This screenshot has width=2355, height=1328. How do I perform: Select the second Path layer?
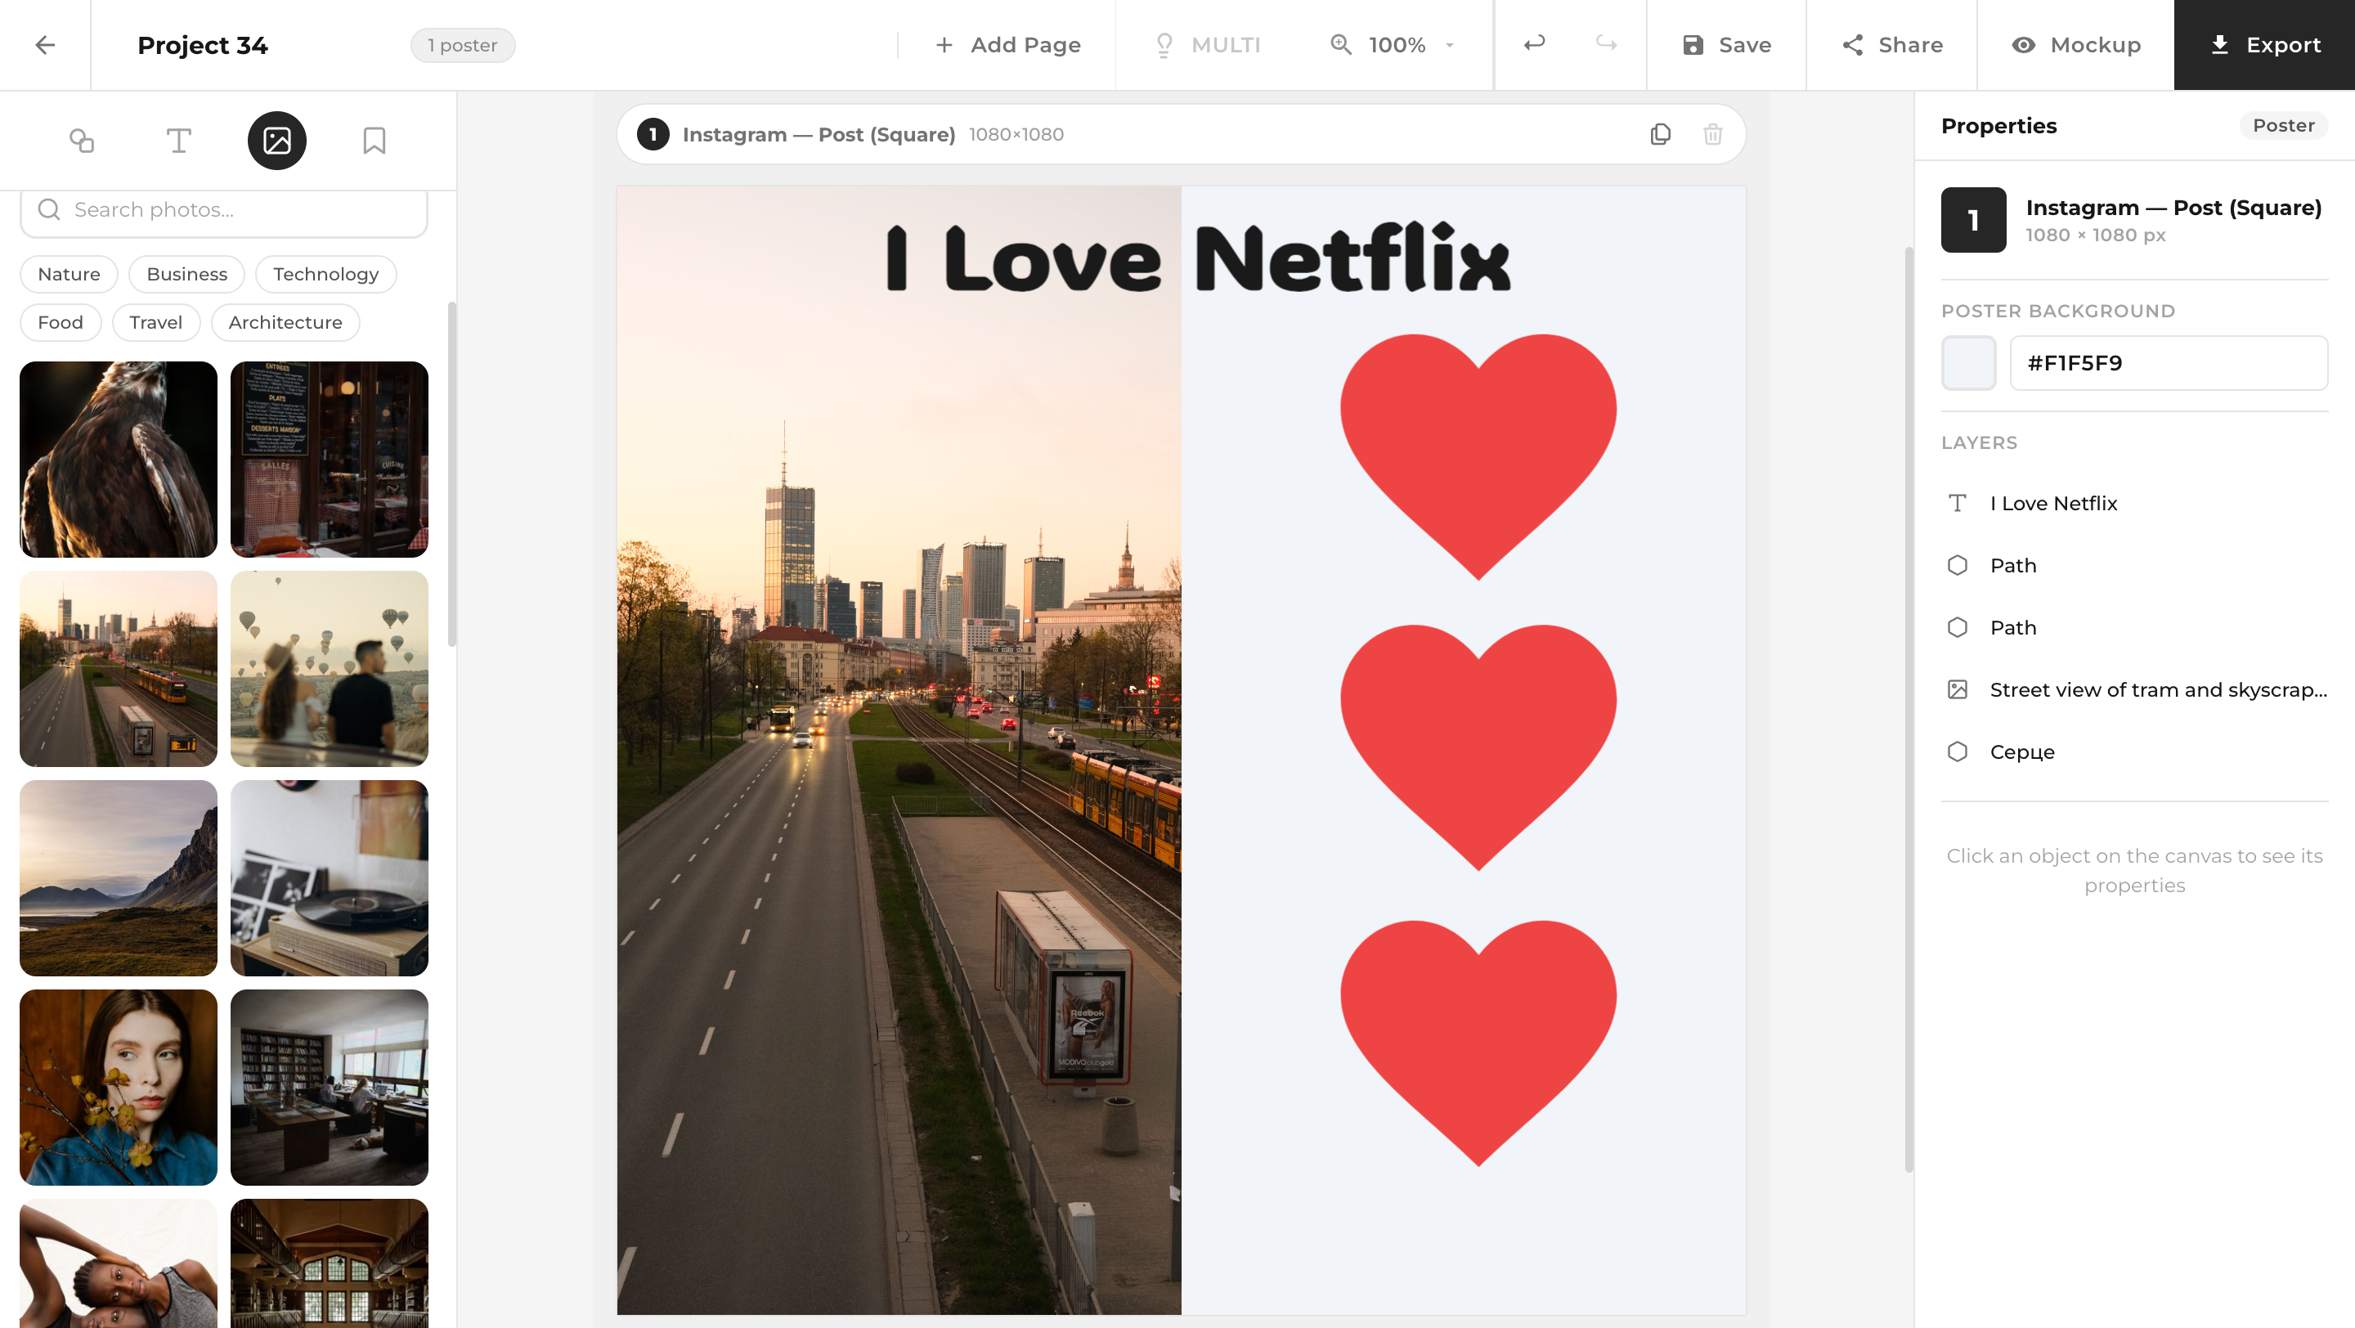pyautogui.click(x=2135, y=627)
